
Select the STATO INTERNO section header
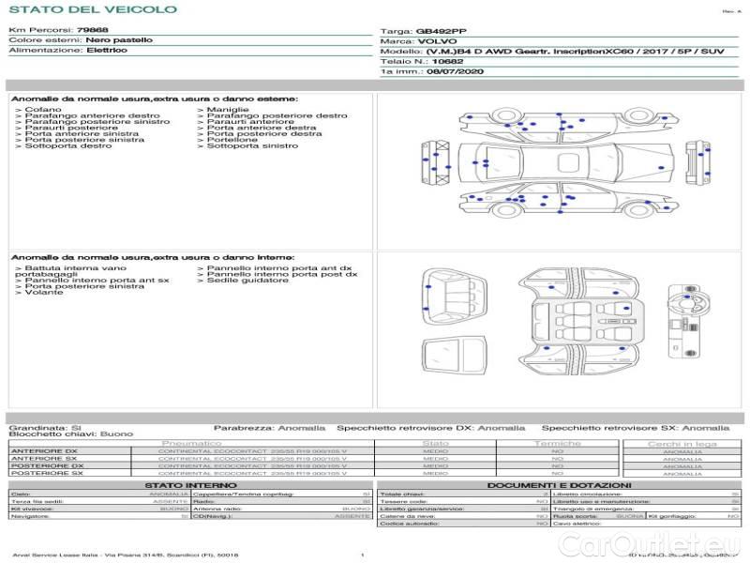[190, 485]
